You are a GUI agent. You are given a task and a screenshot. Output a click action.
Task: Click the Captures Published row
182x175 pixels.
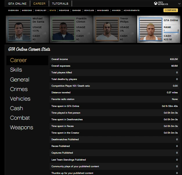tap(114, 153)
